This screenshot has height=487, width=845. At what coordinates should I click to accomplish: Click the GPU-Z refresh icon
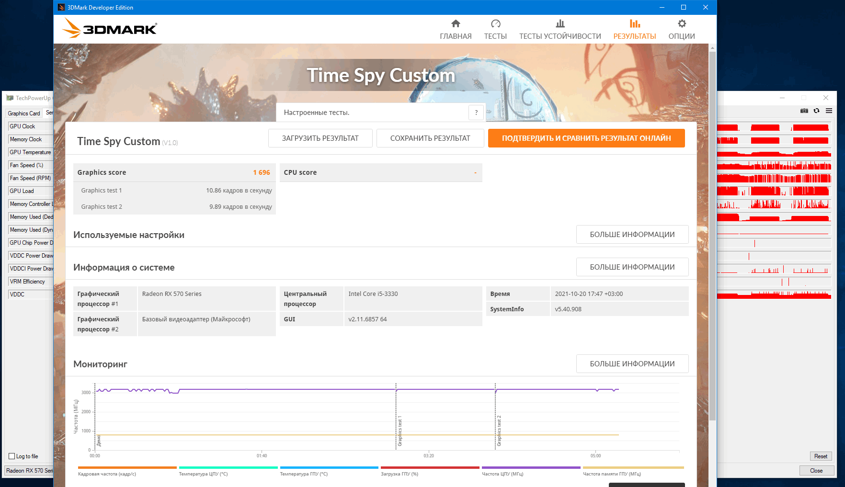tap(817, 111)
